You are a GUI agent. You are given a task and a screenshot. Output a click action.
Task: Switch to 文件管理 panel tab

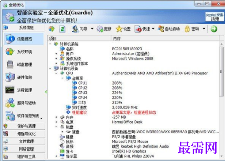[x=24, y=141]
